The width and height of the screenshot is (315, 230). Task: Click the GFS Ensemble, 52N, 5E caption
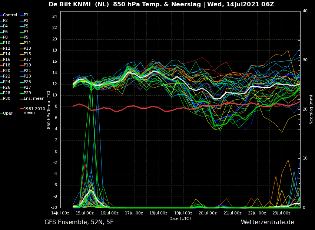click(79, 222)
